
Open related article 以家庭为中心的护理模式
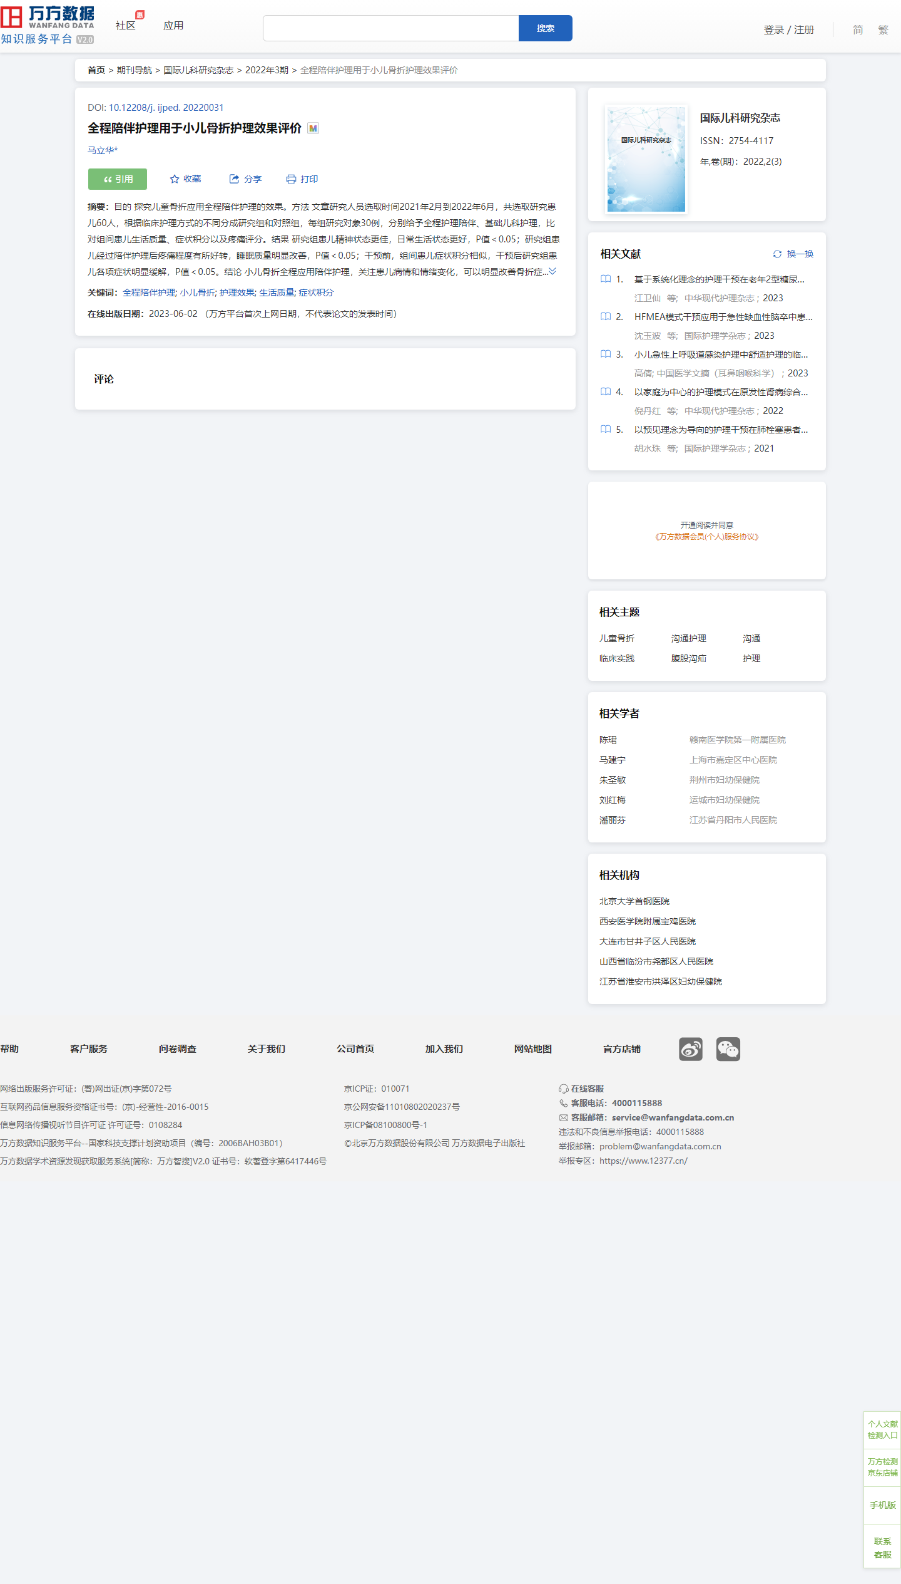pyautogui.click(x=721, y=392)
